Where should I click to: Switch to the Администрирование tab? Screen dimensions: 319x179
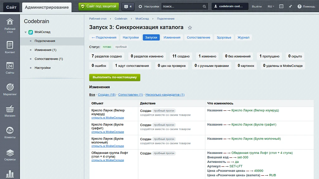(x=47, y=7)
